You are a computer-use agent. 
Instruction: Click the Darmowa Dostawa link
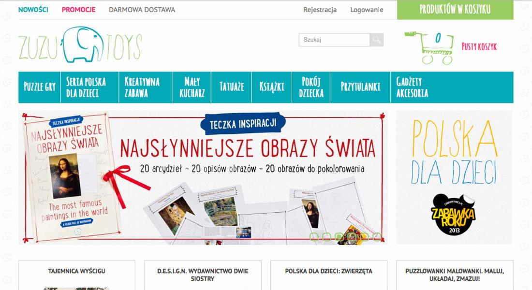[142, 9]
